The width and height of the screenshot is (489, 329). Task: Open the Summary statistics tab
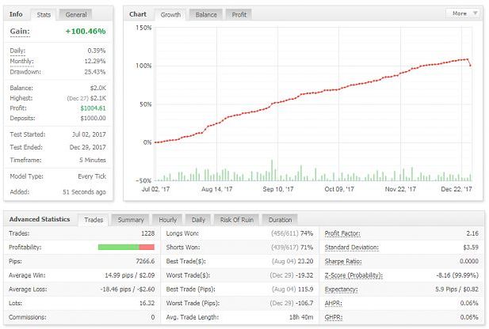[x=131, y=219]
